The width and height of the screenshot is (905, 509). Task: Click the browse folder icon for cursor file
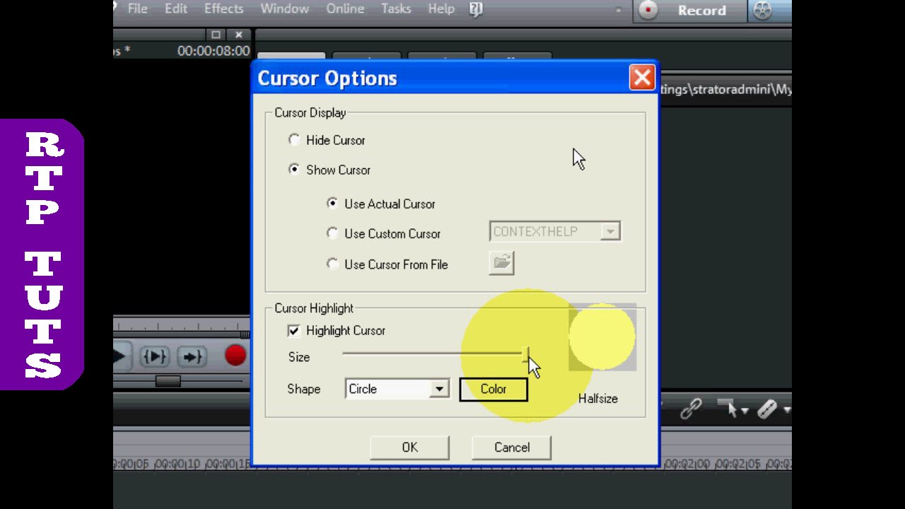coord(501,263)
